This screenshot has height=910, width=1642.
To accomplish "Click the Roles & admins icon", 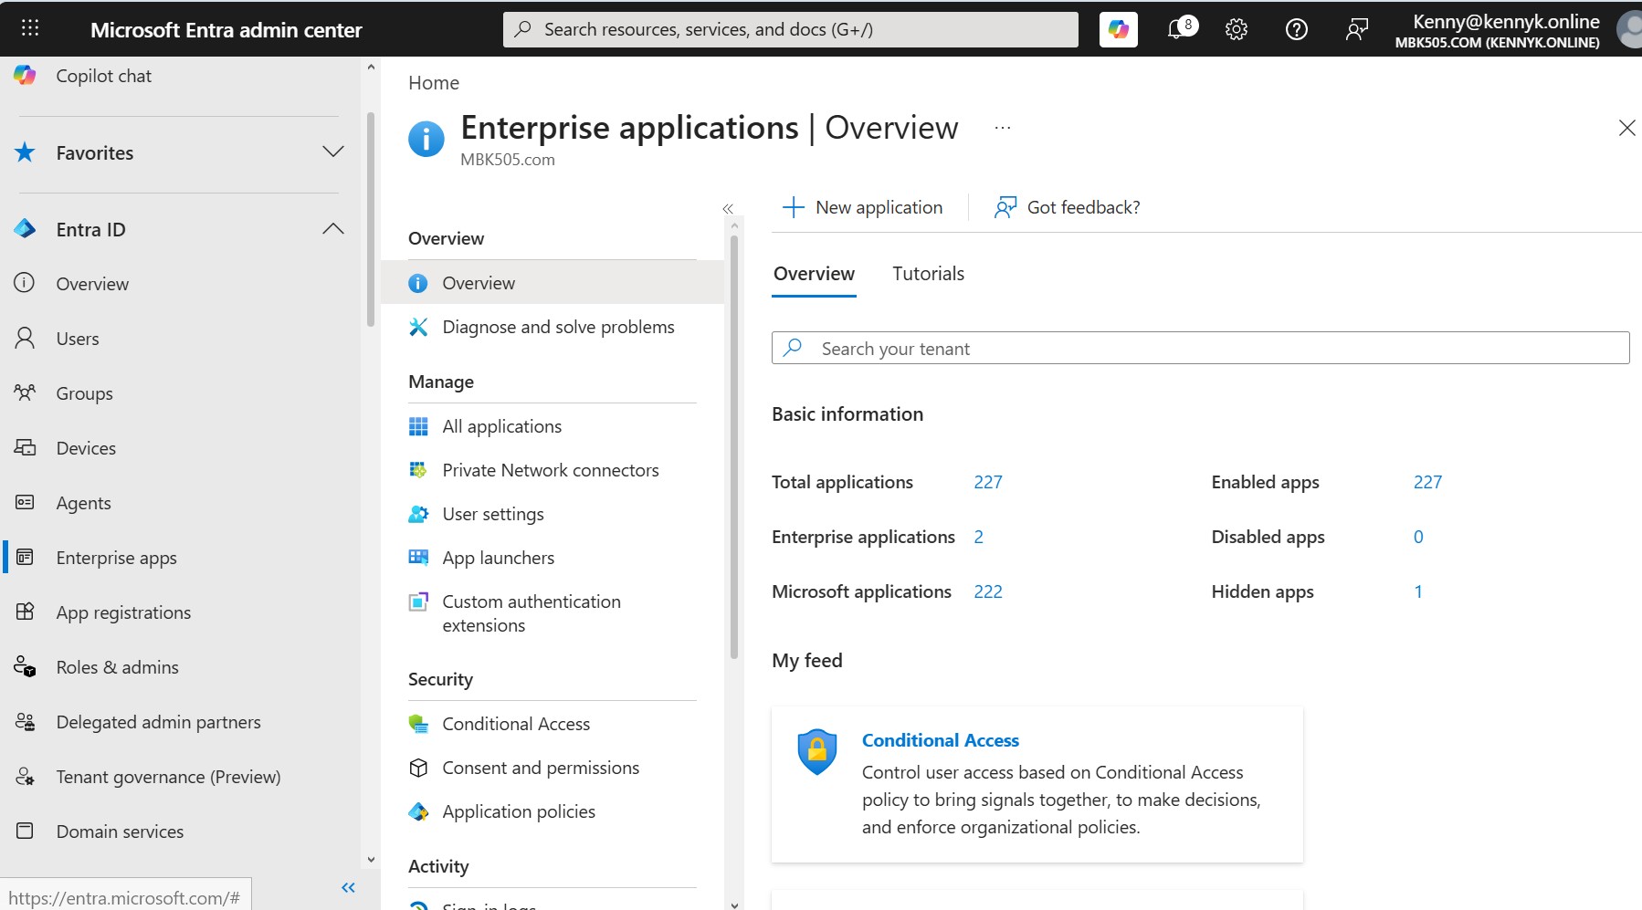I will pyautogui.click(x=25, y=667).
